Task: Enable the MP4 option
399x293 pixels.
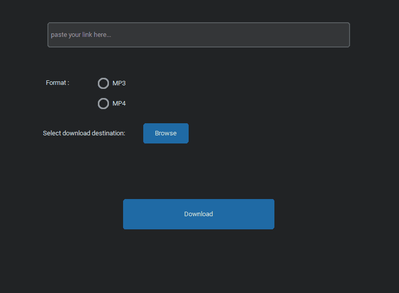Action: 103,104
